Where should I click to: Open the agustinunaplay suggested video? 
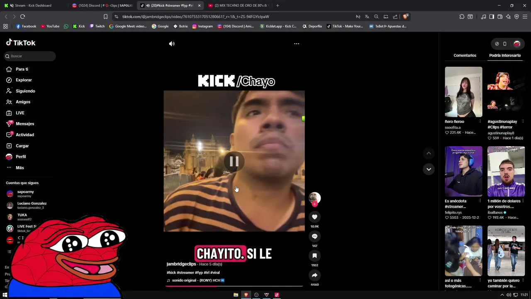506,92
